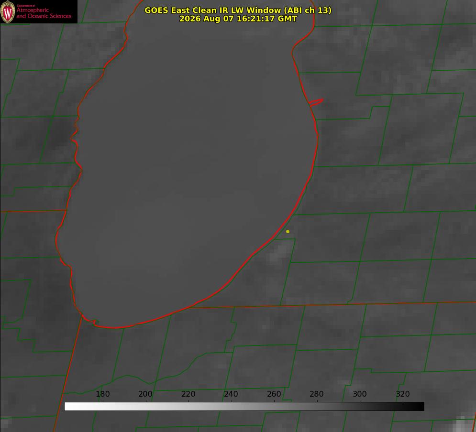This screenshot has height=432, width=476.
Task: Click the 280 colorbar tick label
Action: pyautogui.click(x=317, y=394)
